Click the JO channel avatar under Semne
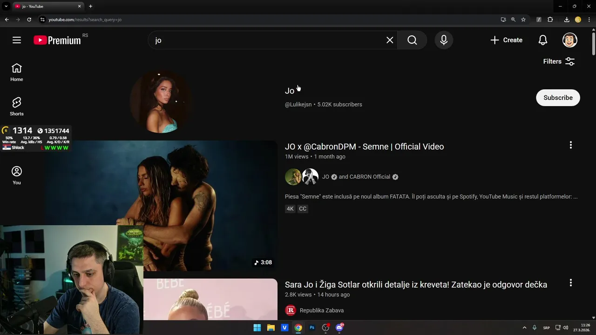Viewport: 596px width, 335px height. click(x=293, y=177)
